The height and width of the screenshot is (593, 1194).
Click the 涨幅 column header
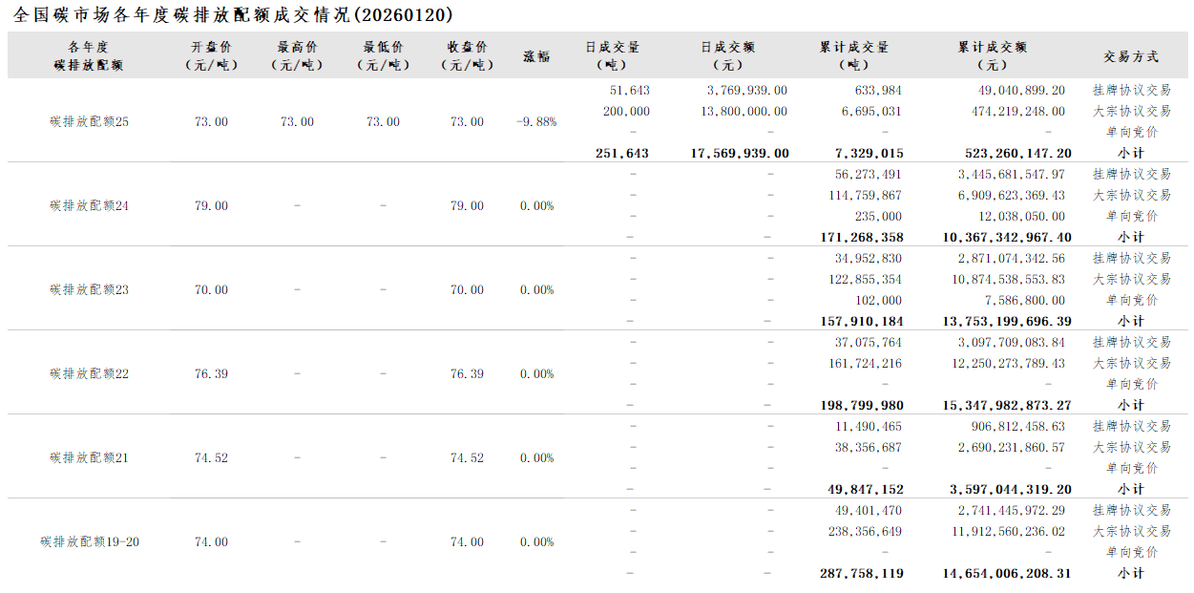click(536, 56)
